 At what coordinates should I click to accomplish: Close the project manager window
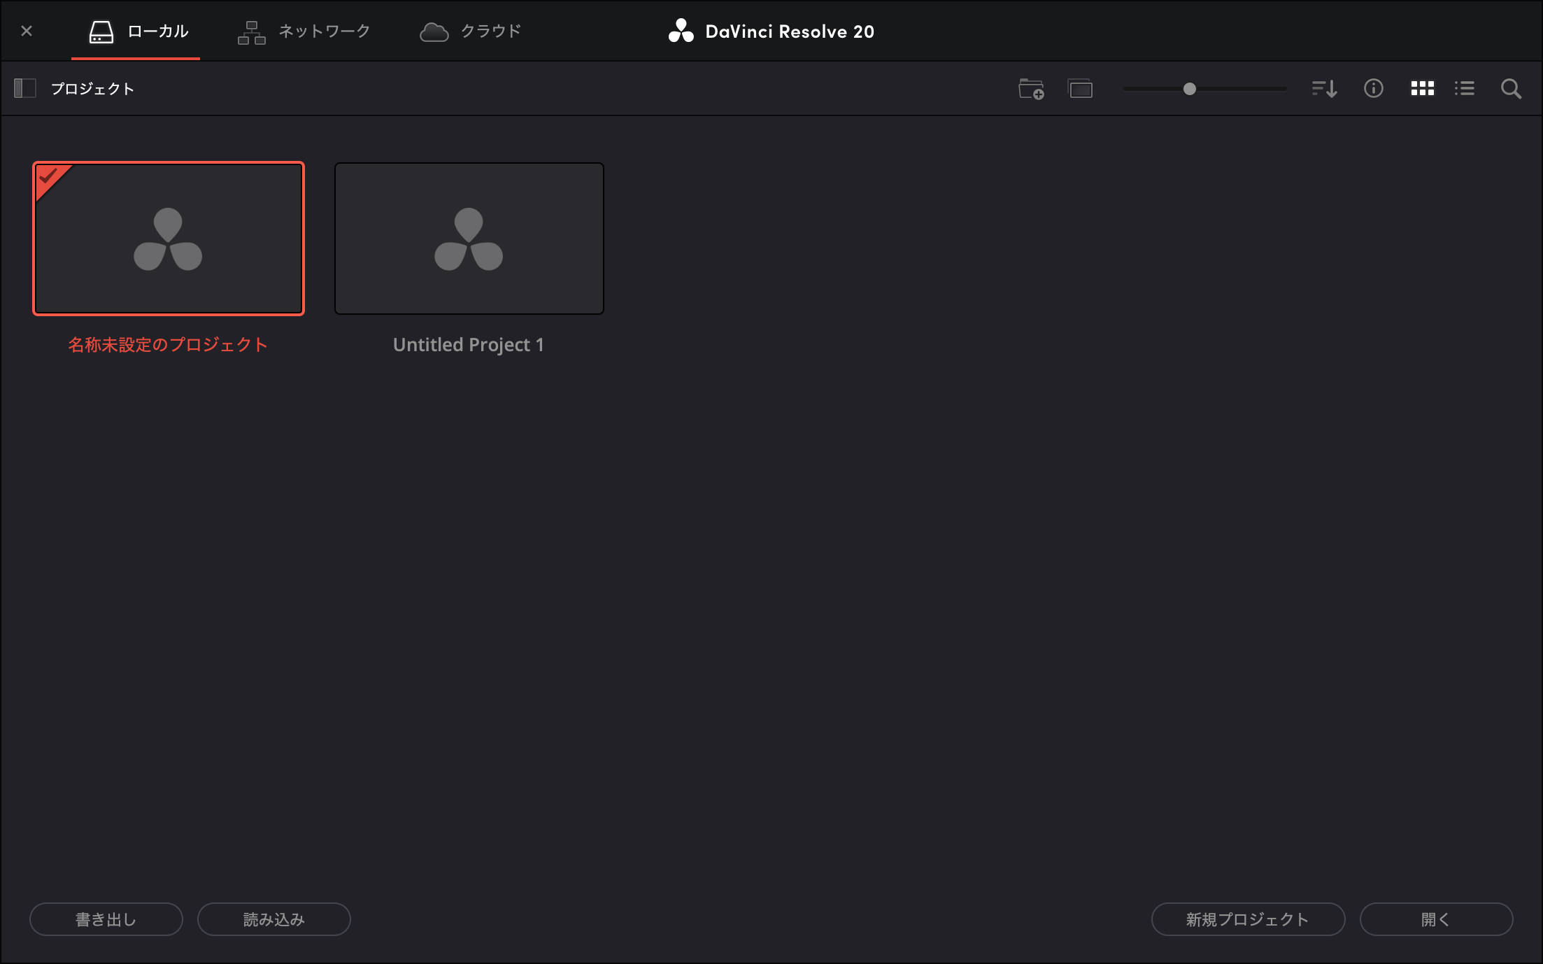point(27,31)
